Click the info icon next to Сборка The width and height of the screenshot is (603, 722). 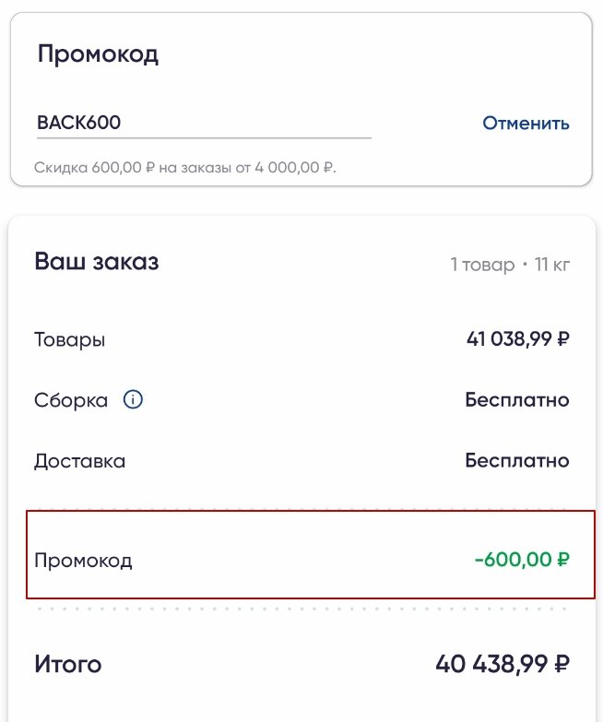tap(133, 400)
